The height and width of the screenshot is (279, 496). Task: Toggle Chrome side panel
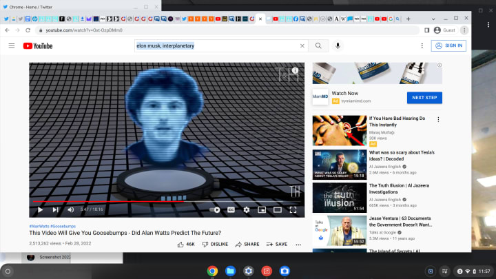426,30
